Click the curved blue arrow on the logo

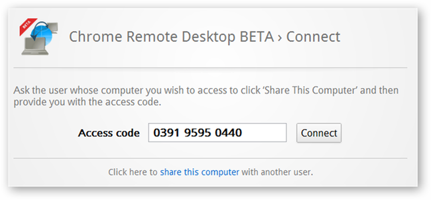point(40,30)
